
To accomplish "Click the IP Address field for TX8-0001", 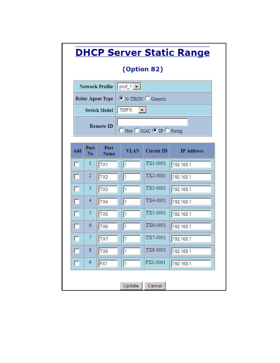I will click(191, 251).
